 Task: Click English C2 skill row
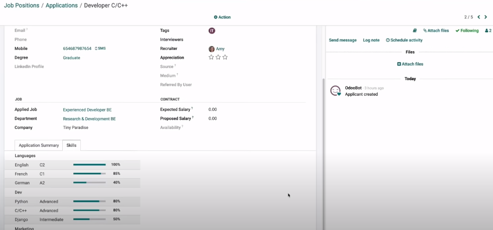point(72,165)
